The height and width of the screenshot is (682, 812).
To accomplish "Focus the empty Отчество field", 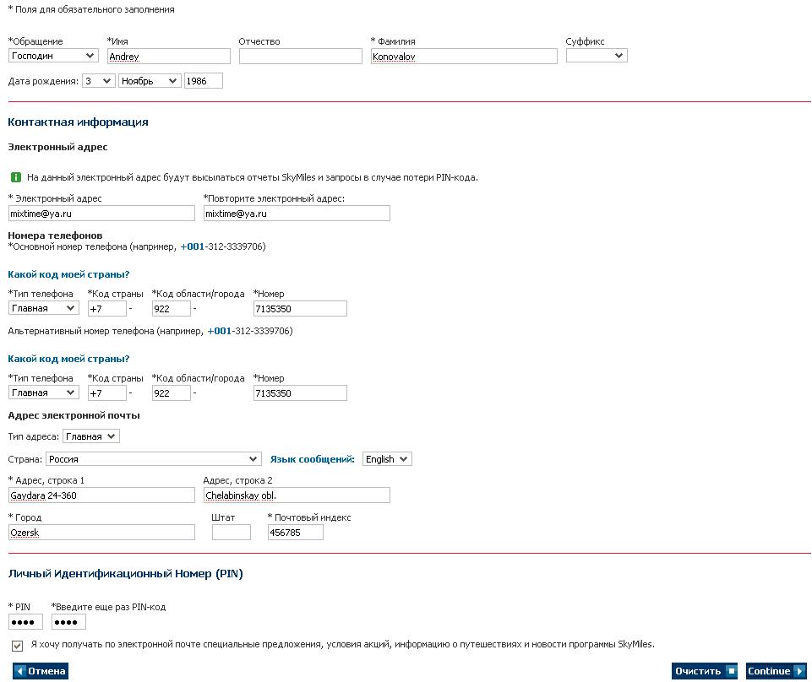I will pos(300,57).
